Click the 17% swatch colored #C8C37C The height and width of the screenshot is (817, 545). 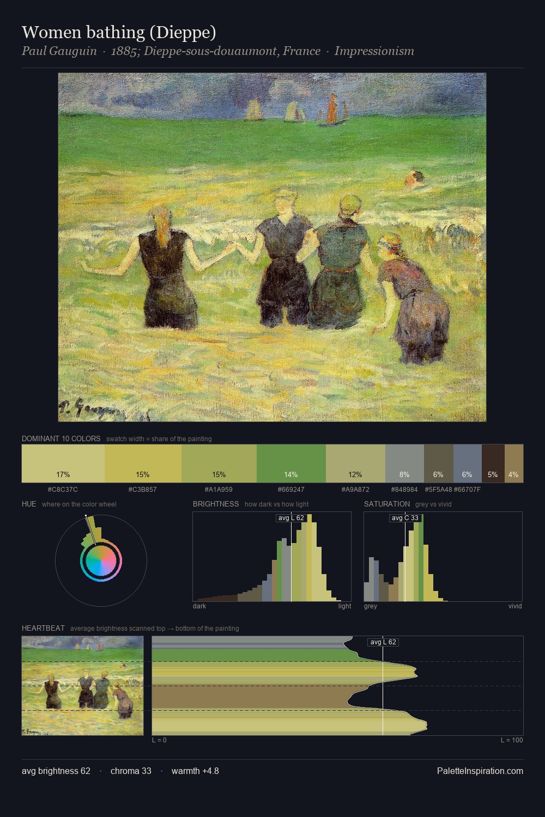tap(63, 464)
